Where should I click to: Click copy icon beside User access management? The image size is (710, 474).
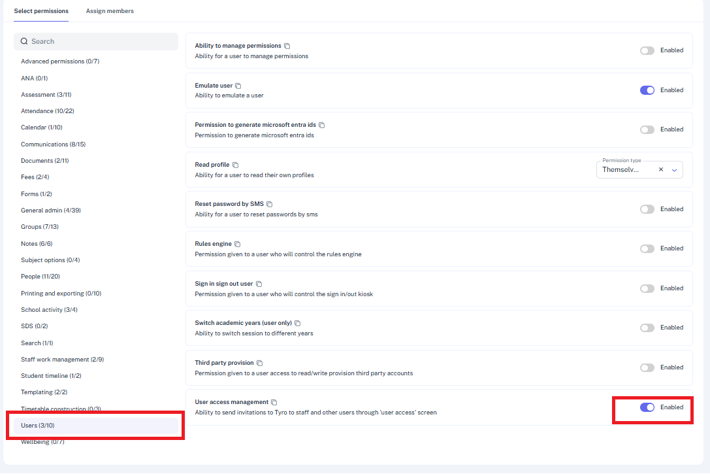click(274, 403)
